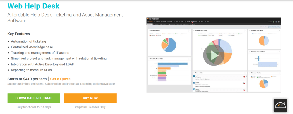Open the Tickets by Alert Level widget options menu
Screen dimensions: 293x114
pyautogui.click(x=279, y=31)
